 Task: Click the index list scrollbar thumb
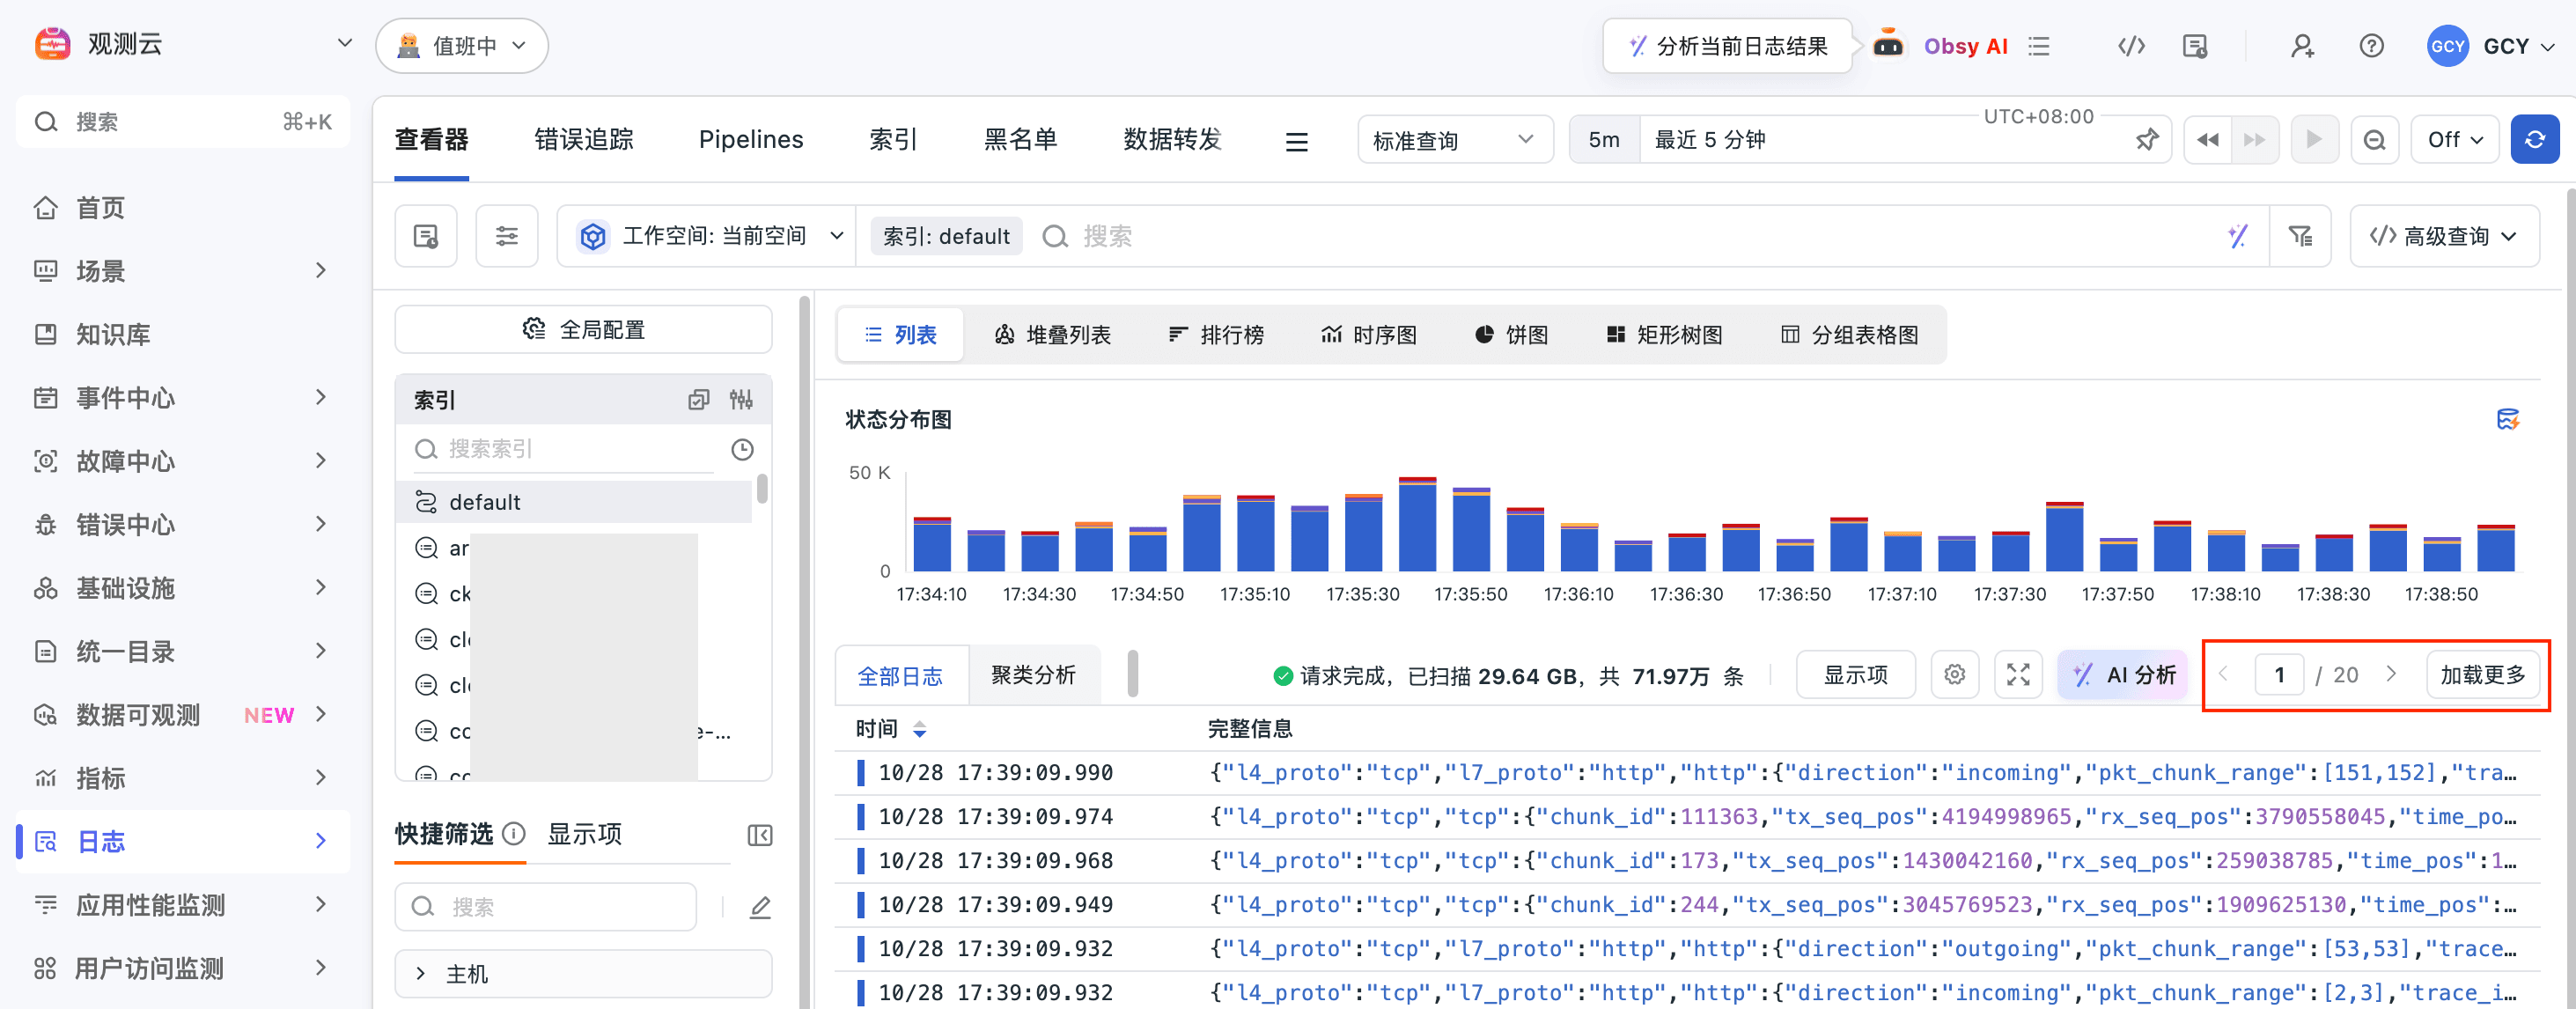(762, 489)
